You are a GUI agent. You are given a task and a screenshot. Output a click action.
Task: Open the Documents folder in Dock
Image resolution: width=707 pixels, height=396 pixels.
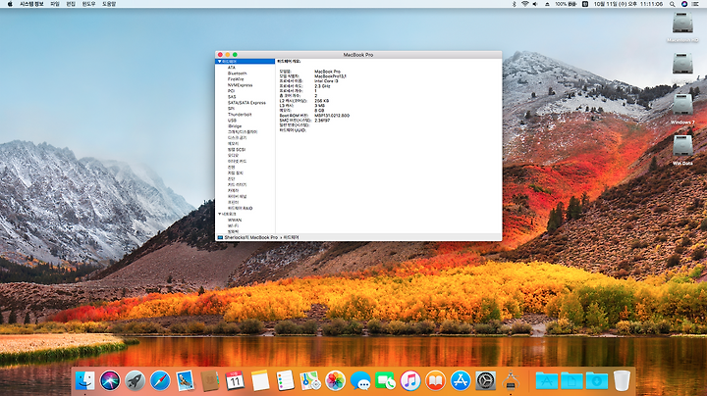[x=571, y=380]
